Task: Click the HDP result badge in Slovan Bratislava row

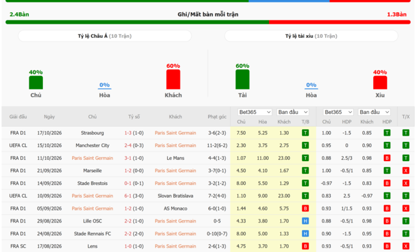Action: click(387, 196)
